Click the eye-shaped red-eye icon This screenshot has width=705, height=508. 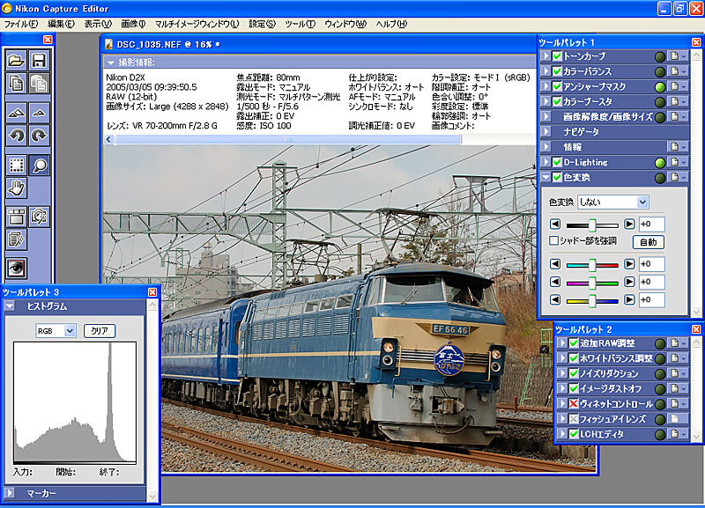[17, 269]
